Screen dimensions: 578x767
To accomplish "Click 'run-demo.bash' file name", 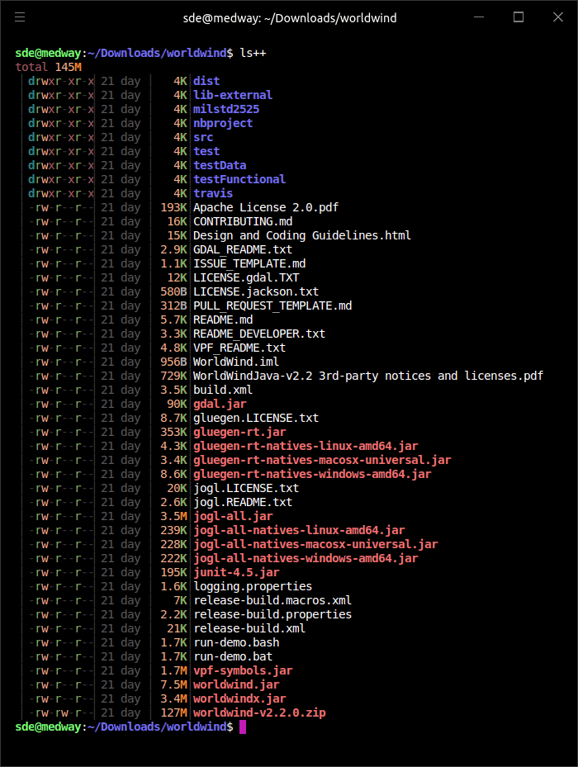I will click(x=236, y=643).
